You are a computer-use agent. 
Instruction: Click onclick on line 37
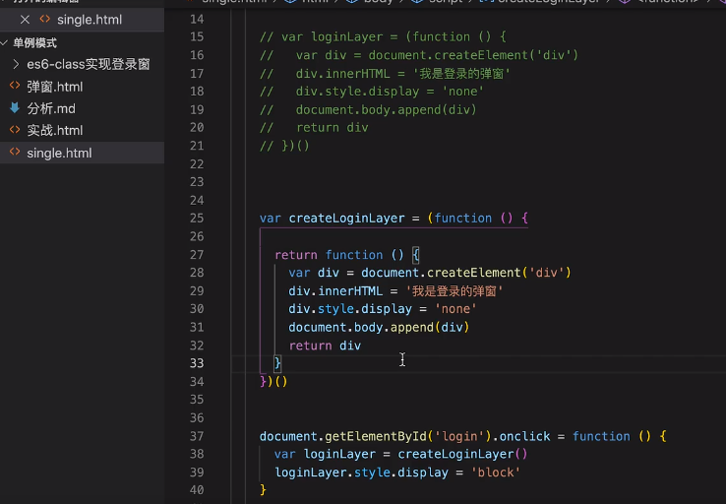[x=524, y=436]
